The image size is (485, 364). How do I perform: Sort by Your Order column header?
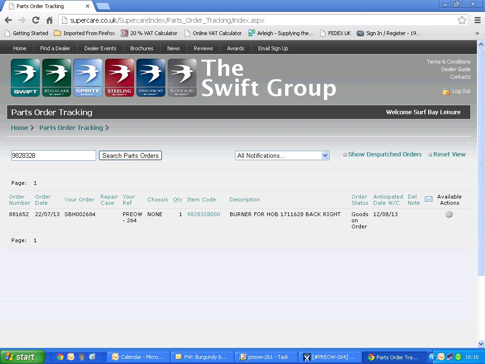(x=79, y=200)
